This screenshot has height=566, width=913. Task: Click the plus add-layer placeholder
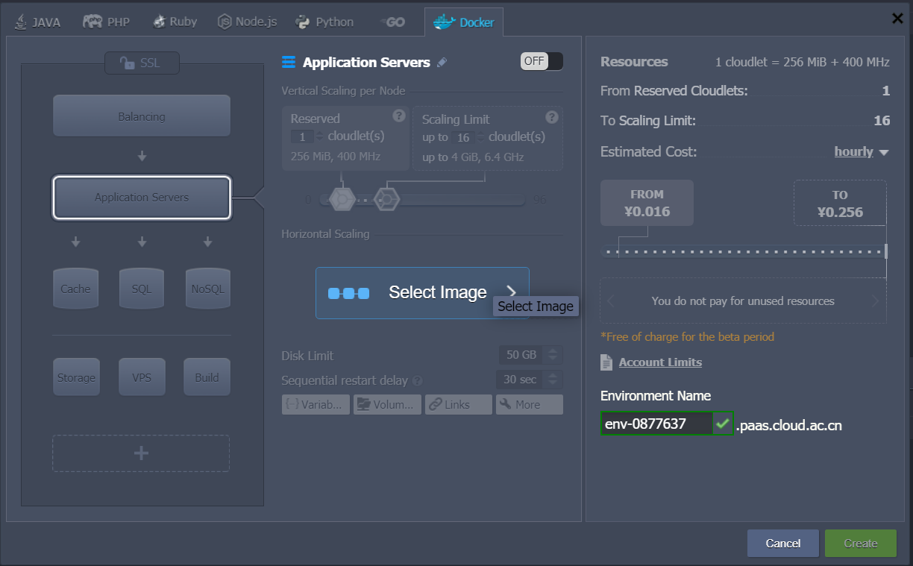coord(141,453)
